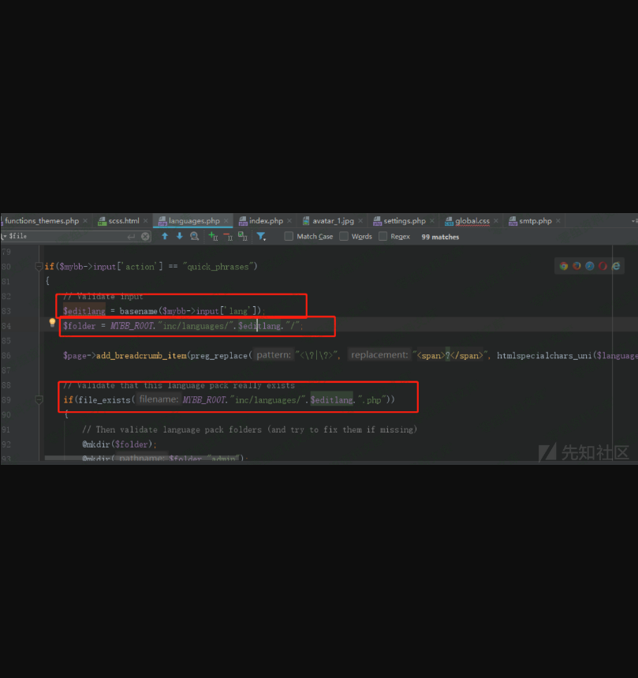Enable the Words checkbox
638x678 pixels.
coord(344,236)
